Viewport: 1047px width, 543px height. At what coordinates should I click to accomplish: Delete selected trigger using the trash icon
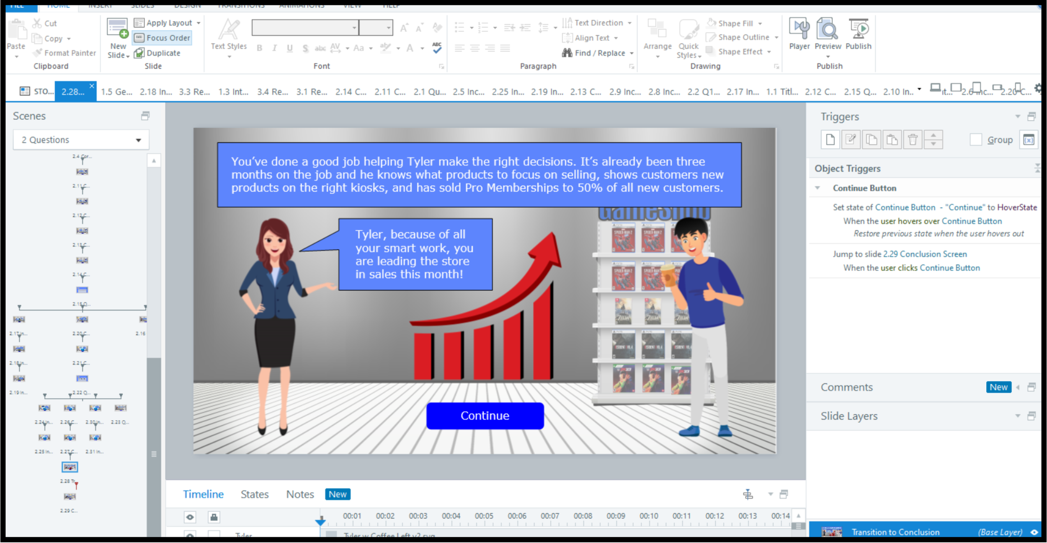tap(913, 140)
